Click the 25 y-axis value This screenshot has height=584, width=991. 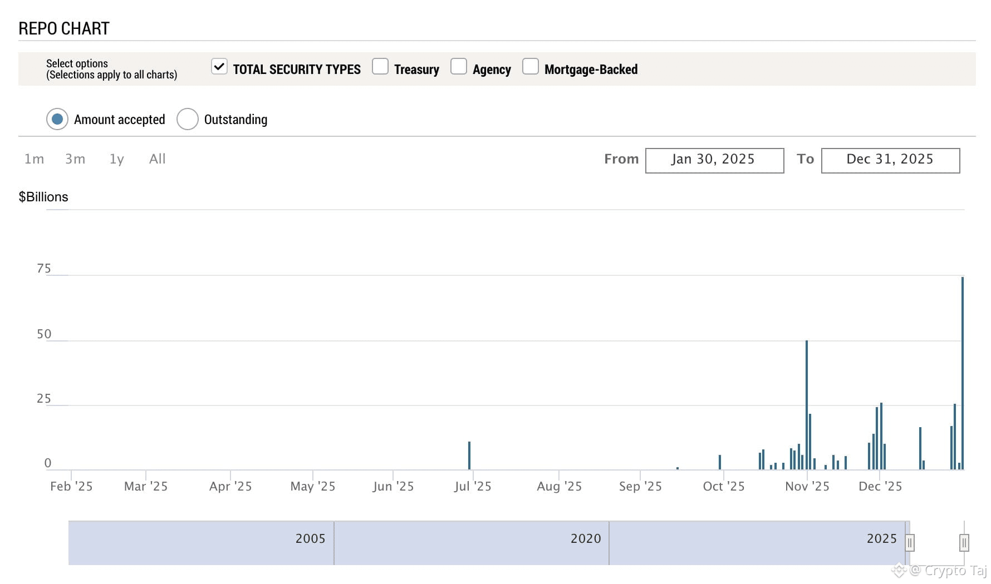point(44,399)
